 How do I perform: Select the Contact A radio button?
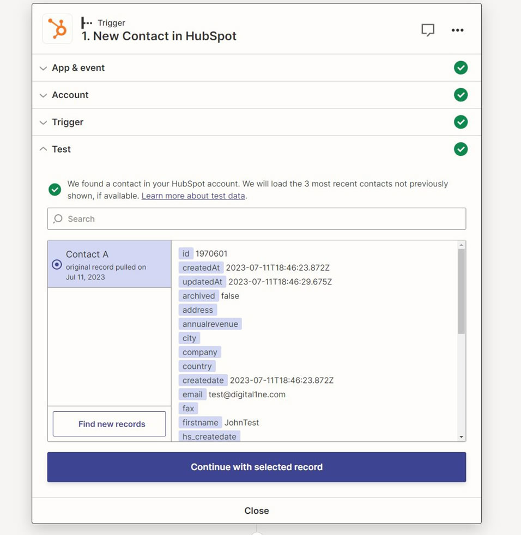tap(57, 264)
